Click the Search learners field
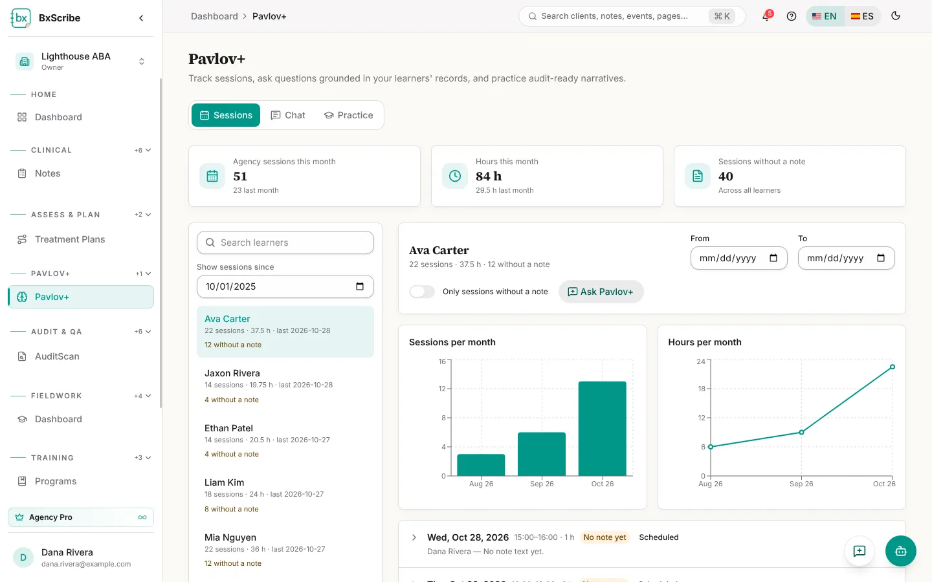Image resolution: width=932 pixels, height=582 pixels. point(285,242)
